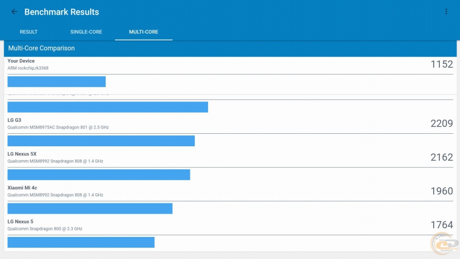Viewport: 460px width, 259px height.
Task: Click the blue bar under LG G3
Action: [101, 141]
